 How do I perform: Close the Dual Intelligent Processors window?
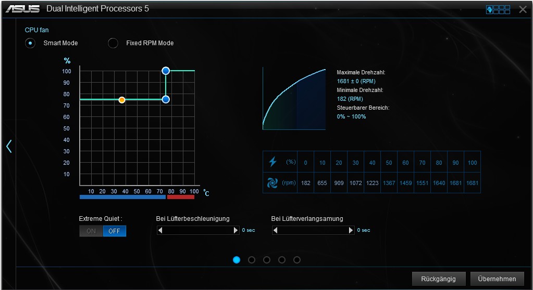point(523,9)
